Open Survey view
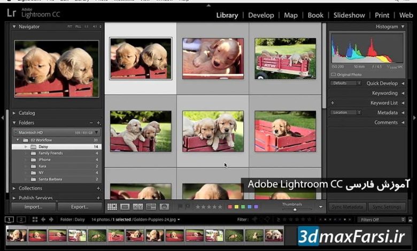 coord(151,207)
